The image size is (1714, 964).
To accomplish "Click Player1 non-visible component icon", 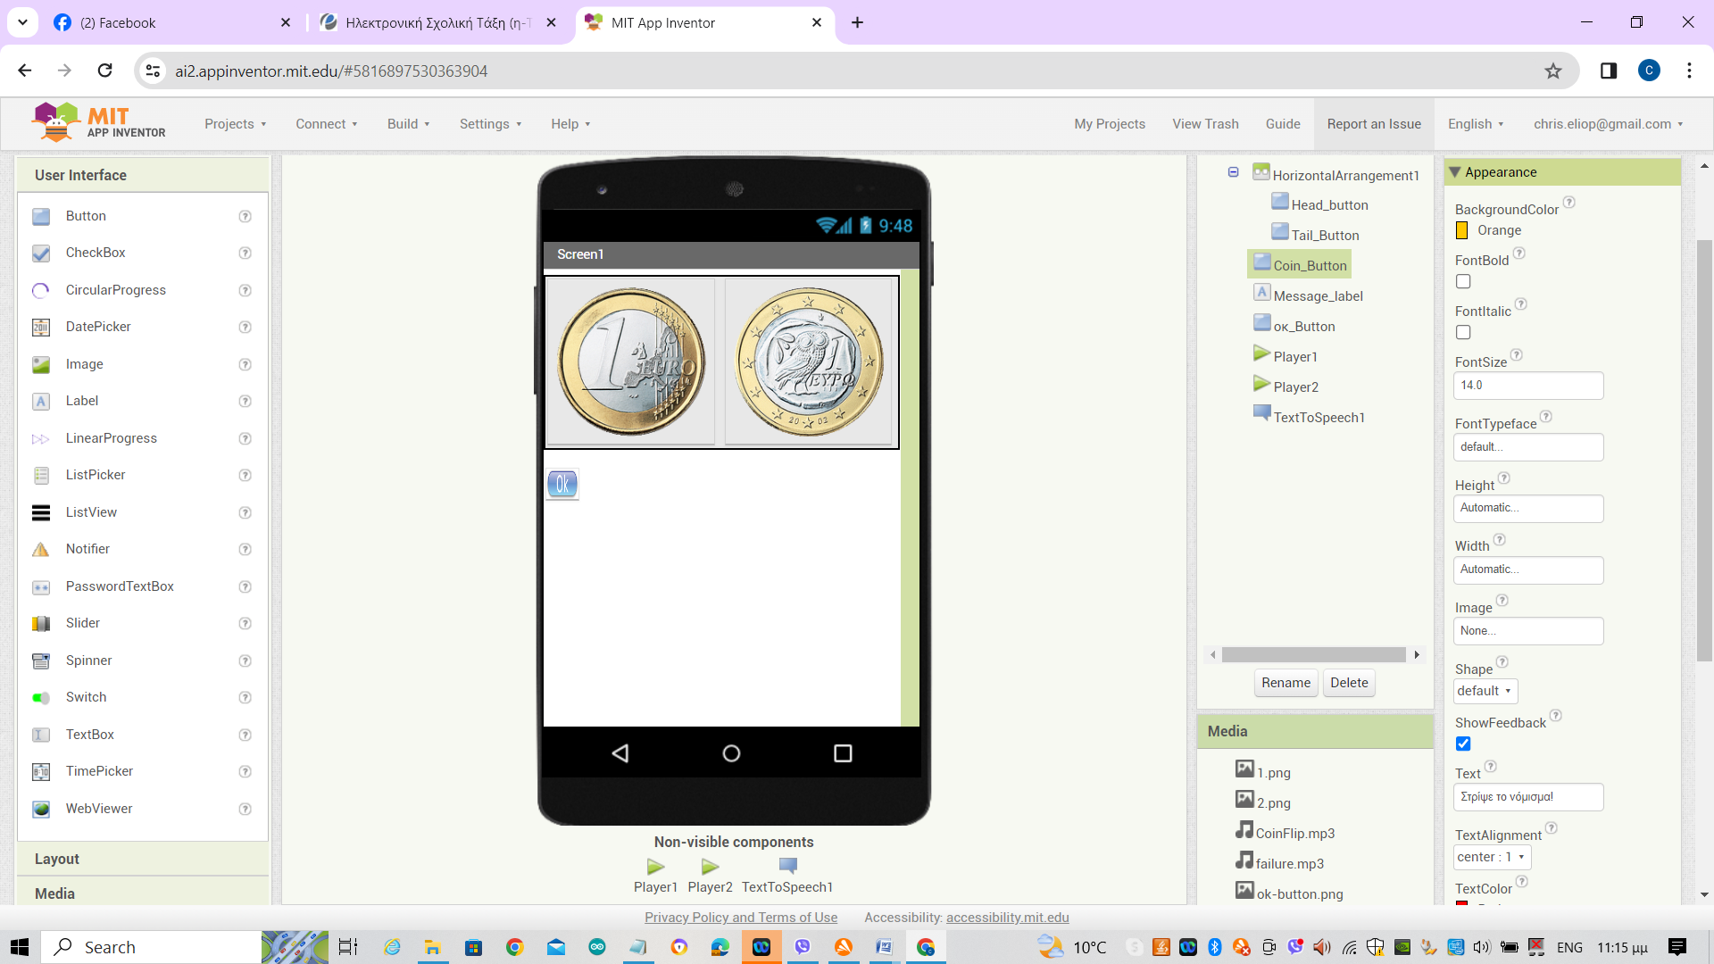I will (656, 866).
